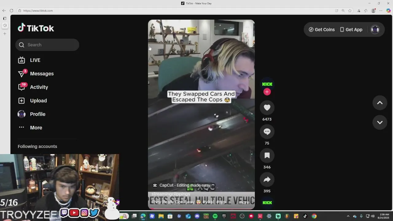Mute the tab with the speaker icon
The image size is (393, 221).
coord(5,25)
